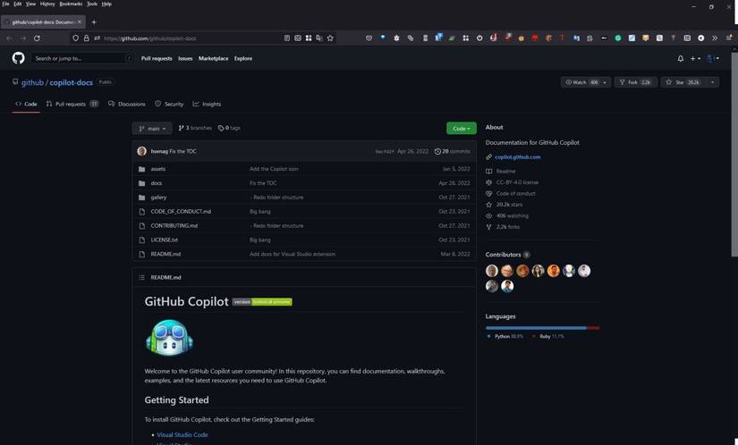The width and height of the screenshot is (738, 445).
Task: Open the notifications bell
Action: click(x=681, y=58)
